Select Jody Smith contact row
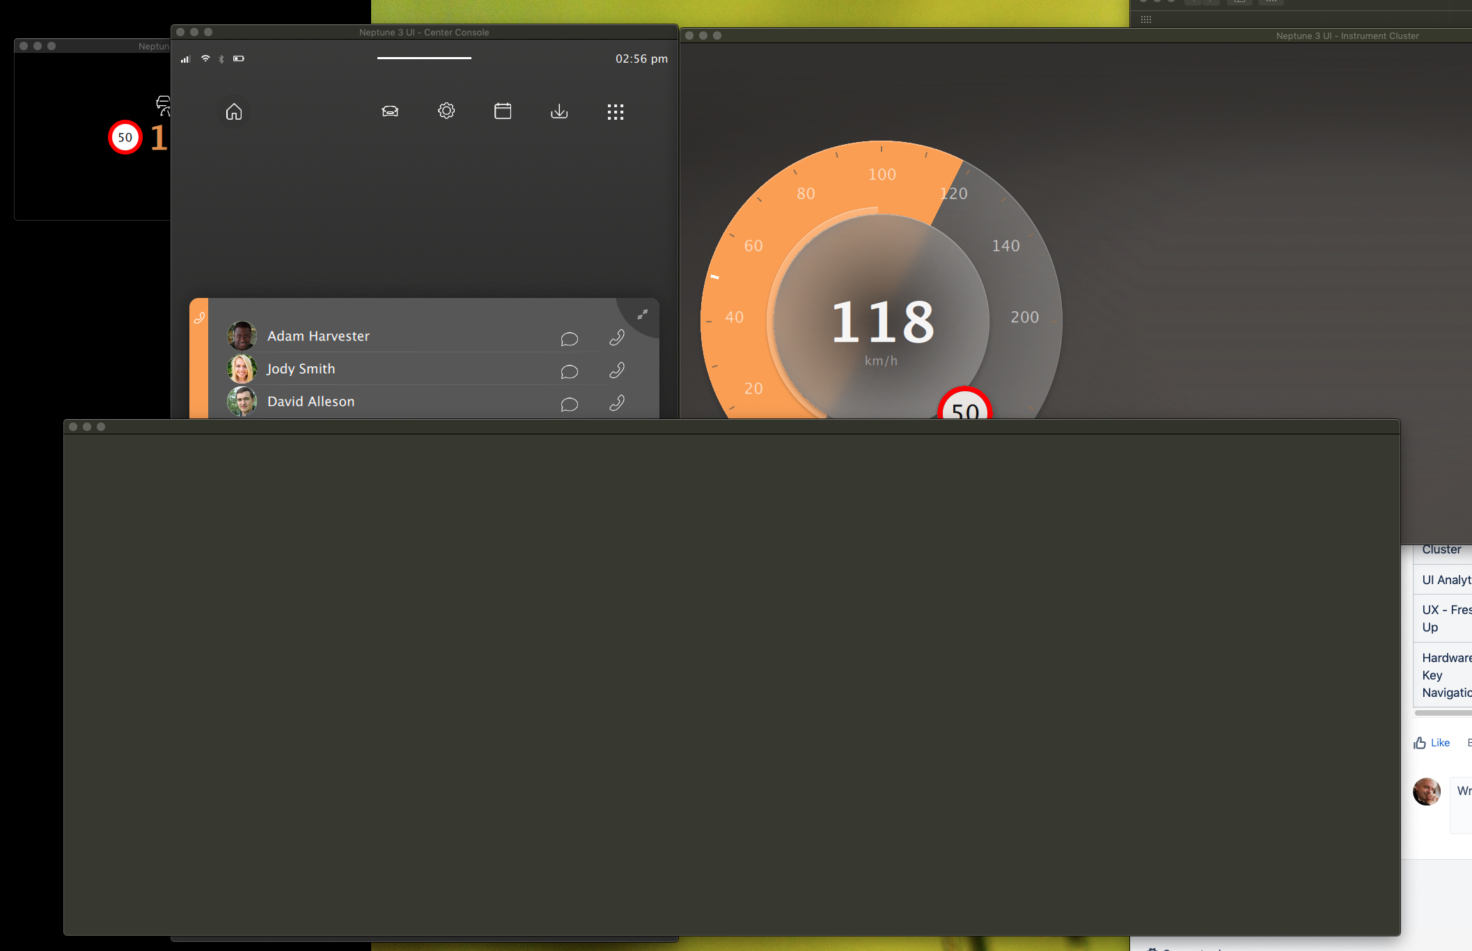 (x=390, y=369)
